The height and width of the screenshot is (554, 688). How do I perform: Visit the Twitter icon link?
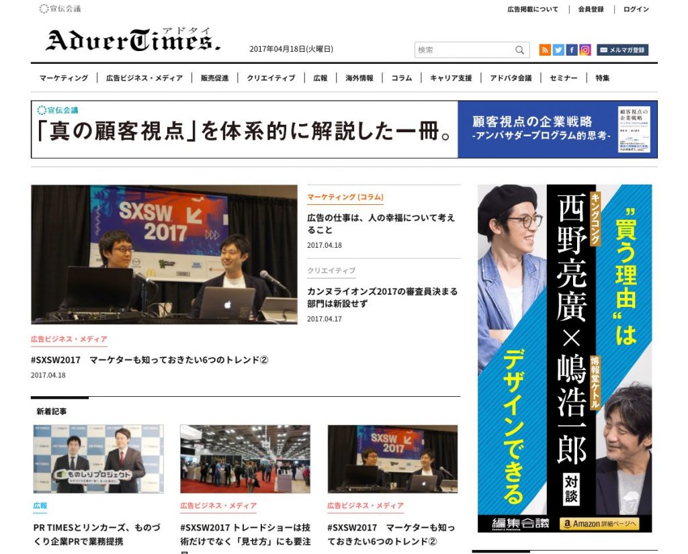click(558, 50)
